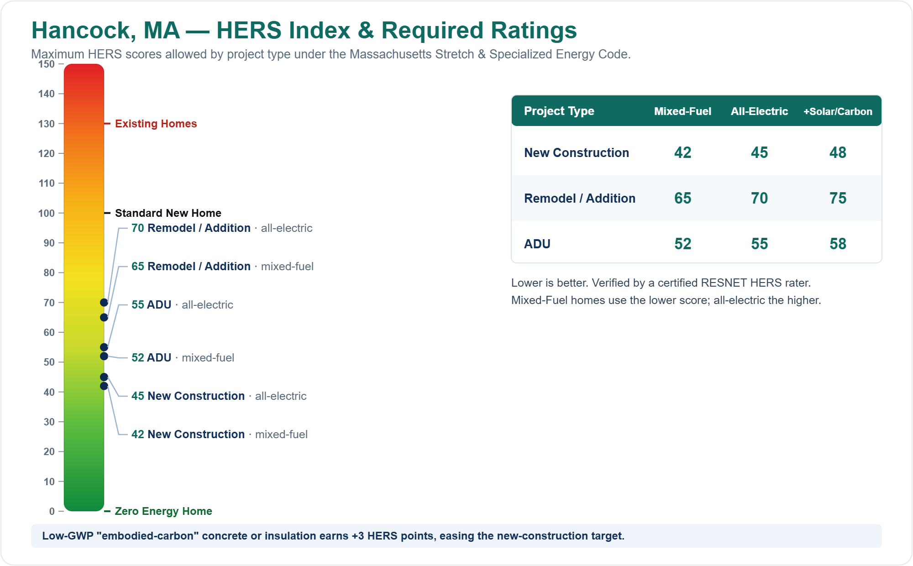Viewport: 913px width, 566px height.
Task: Click the 0 axis tick label
Action: 52,512
